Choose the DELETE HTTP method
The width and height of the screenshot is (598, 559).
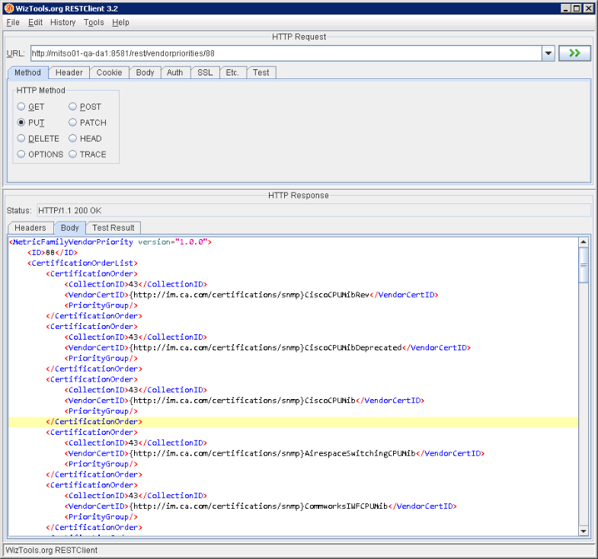pos(21,139)
